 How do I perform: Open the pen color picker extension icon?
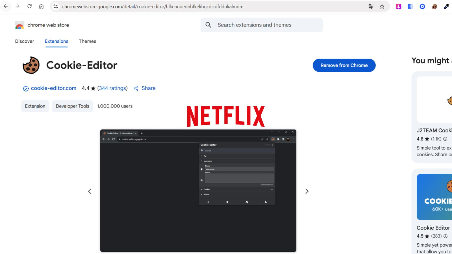(446, 6)
